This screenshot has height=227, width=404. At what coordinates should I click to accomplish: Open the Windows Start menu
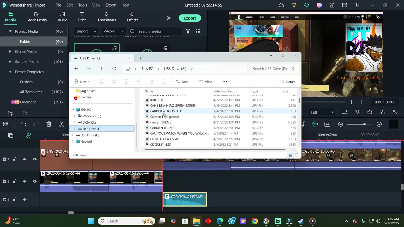click(x=91, y=221)
